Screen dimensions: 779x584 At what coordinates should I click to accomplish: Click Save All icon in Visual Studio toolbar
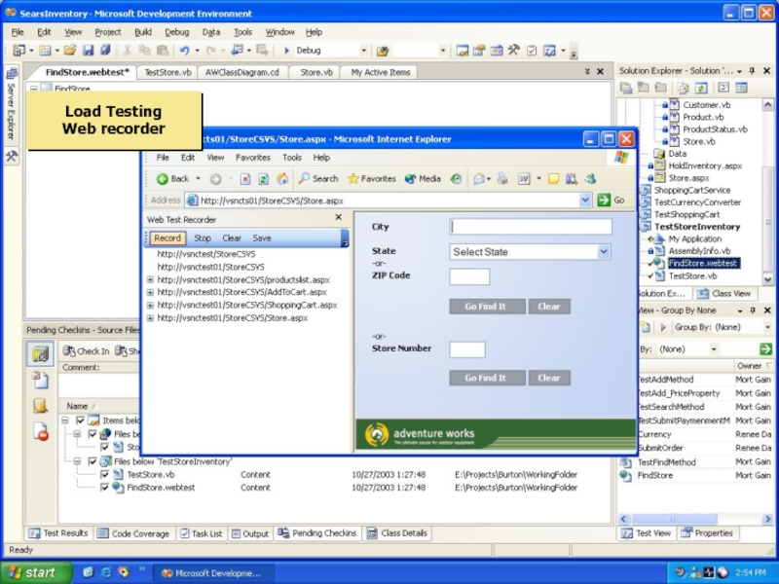(x=103, y=51)
